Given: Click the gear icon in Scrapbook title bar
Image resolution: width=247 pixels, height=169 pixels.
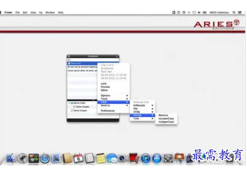Looking at the screenshot, I should pos(69,56).
